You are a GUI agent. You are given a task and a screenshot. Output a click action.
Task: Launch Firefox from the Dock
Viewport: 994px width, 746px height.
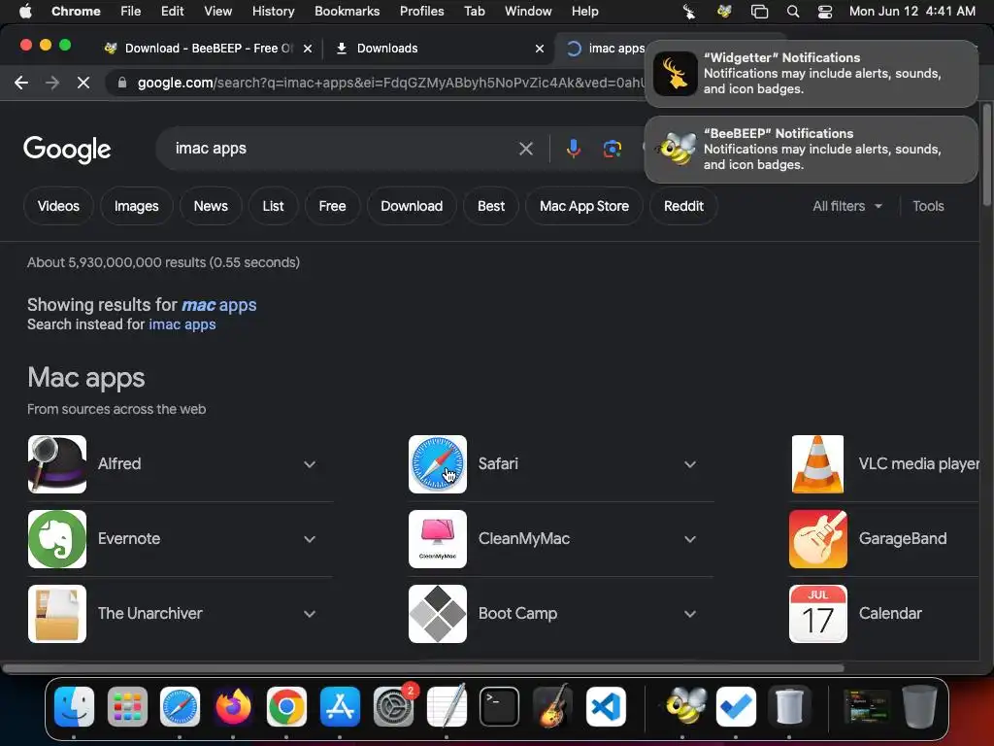pyautogui.click(x=233, y=706)
